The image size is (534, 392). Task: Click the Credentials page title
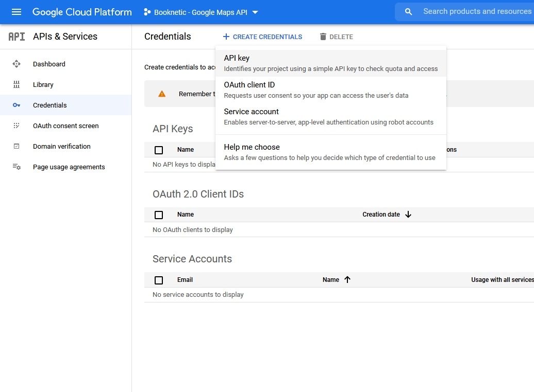[168, 37]
